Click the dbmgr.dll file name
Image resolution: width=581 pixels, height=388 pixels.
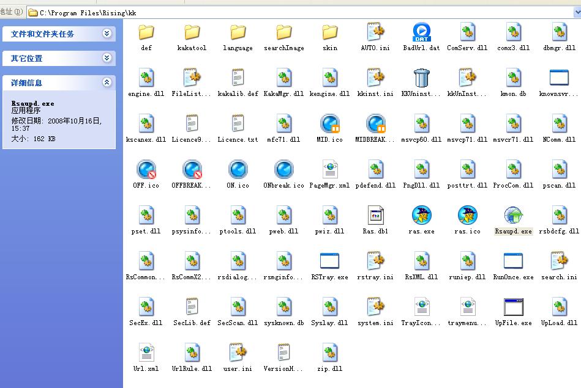click(x=559, y=48)
